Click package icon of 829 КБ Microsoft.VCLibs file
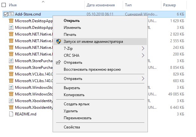The width and height of the screenshot is (196, 137). pyautogui.click(x=11, y=74)
